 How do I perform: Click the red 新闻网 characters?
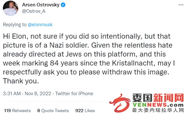point(169,98)
